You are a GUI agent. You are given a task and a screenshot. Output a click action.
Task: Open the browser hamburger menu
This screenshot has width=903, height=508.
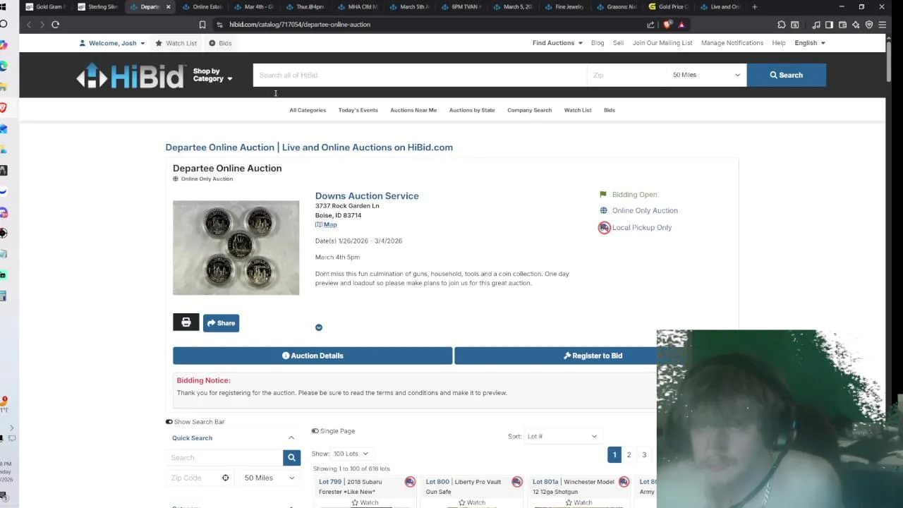click(882, 25)
